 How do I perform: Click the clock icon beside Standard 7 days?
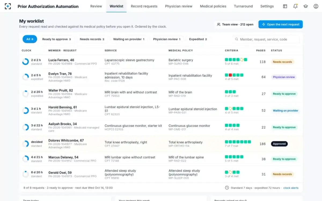227,188
